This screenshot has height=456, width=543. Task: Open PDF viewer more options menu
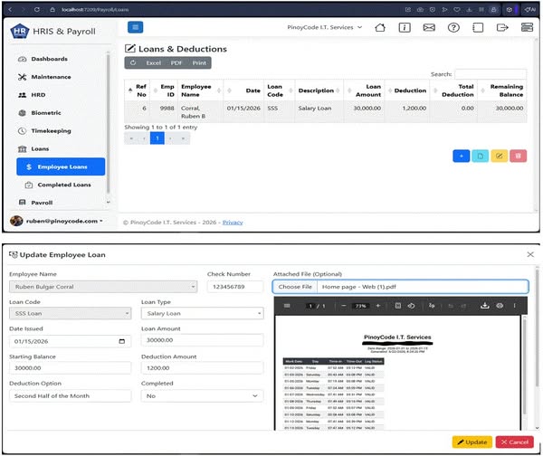(515, 306)
